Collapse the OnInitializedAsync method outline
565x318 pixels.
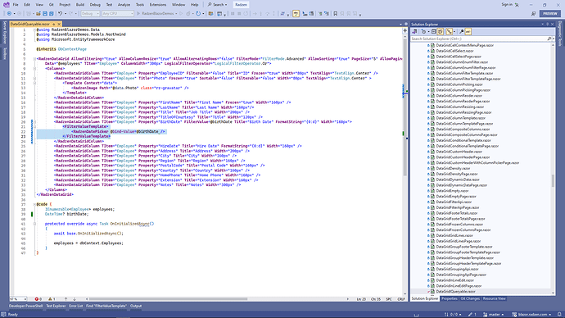(x=34, y=224)
